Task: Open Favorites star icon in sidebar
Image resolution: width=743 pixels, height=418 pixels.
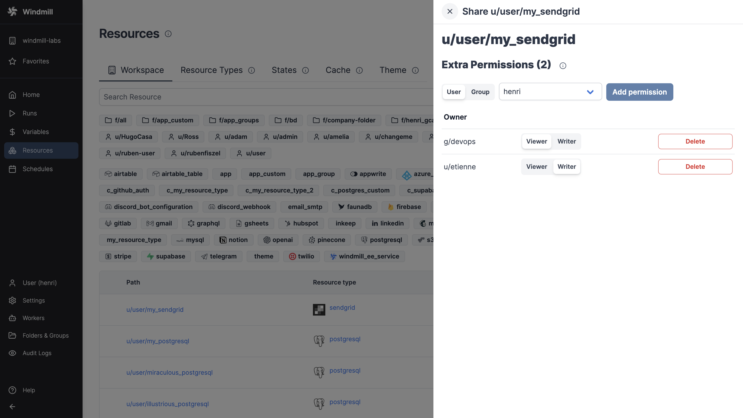Action: click(12, 61)
